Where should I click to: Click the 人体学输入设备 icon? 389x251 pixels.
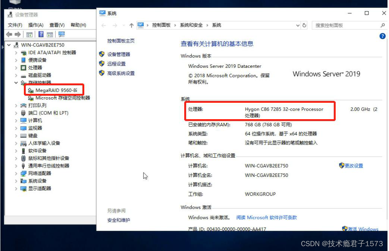click(23, 143)
